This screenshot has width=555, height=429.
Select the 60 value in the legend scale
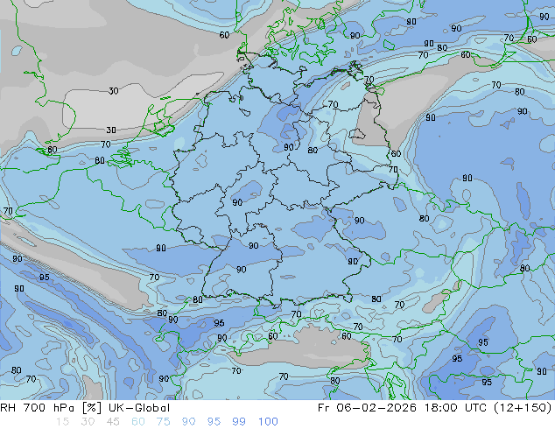138,422
